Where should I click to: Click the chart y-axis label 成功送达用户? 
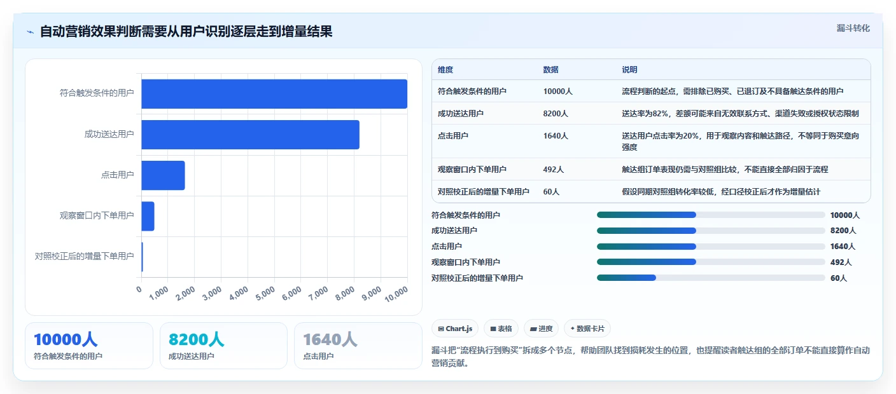point(109,134)
